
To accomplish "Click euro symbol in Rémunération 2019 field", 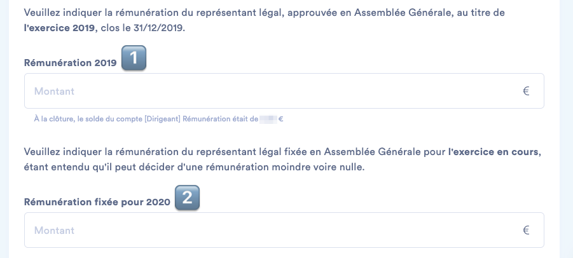I will pos(526,92).
